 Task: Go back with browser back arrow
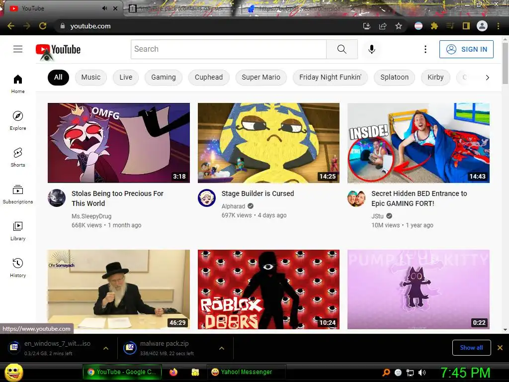click(x=11, y=26)
